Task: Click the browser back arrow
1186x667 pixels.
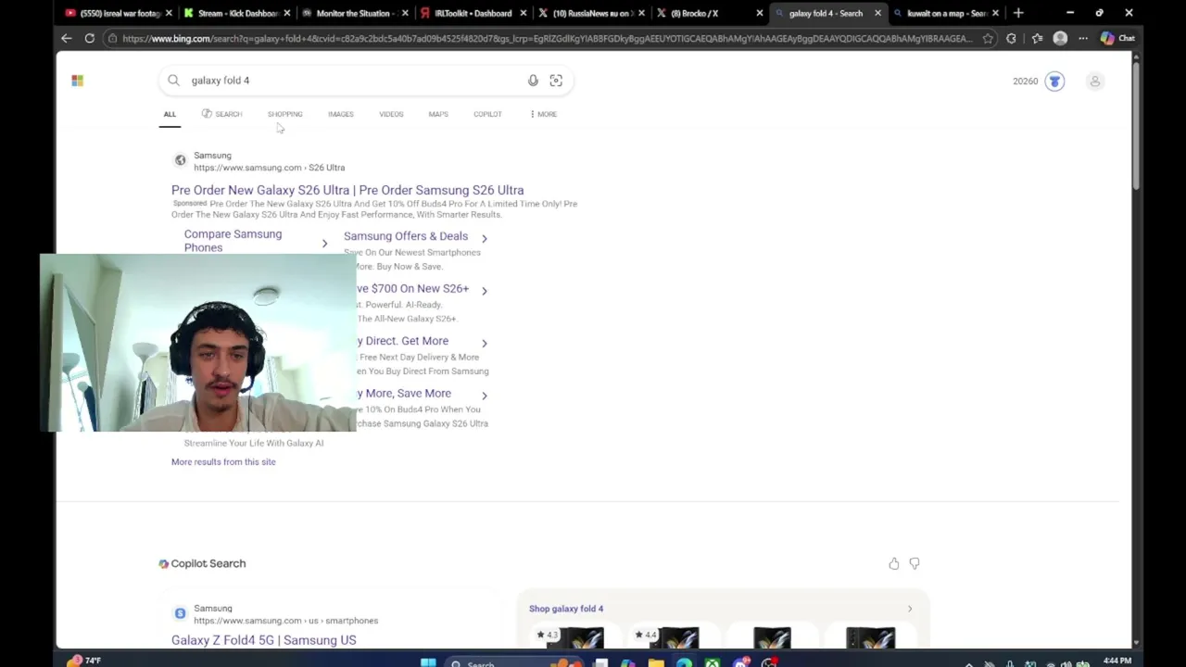Action: pyautogui.click(x=66, y=38)
